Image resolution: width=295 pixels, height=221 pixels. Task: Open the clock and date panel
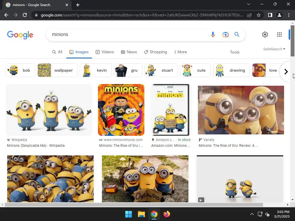[x=282, y=214]
